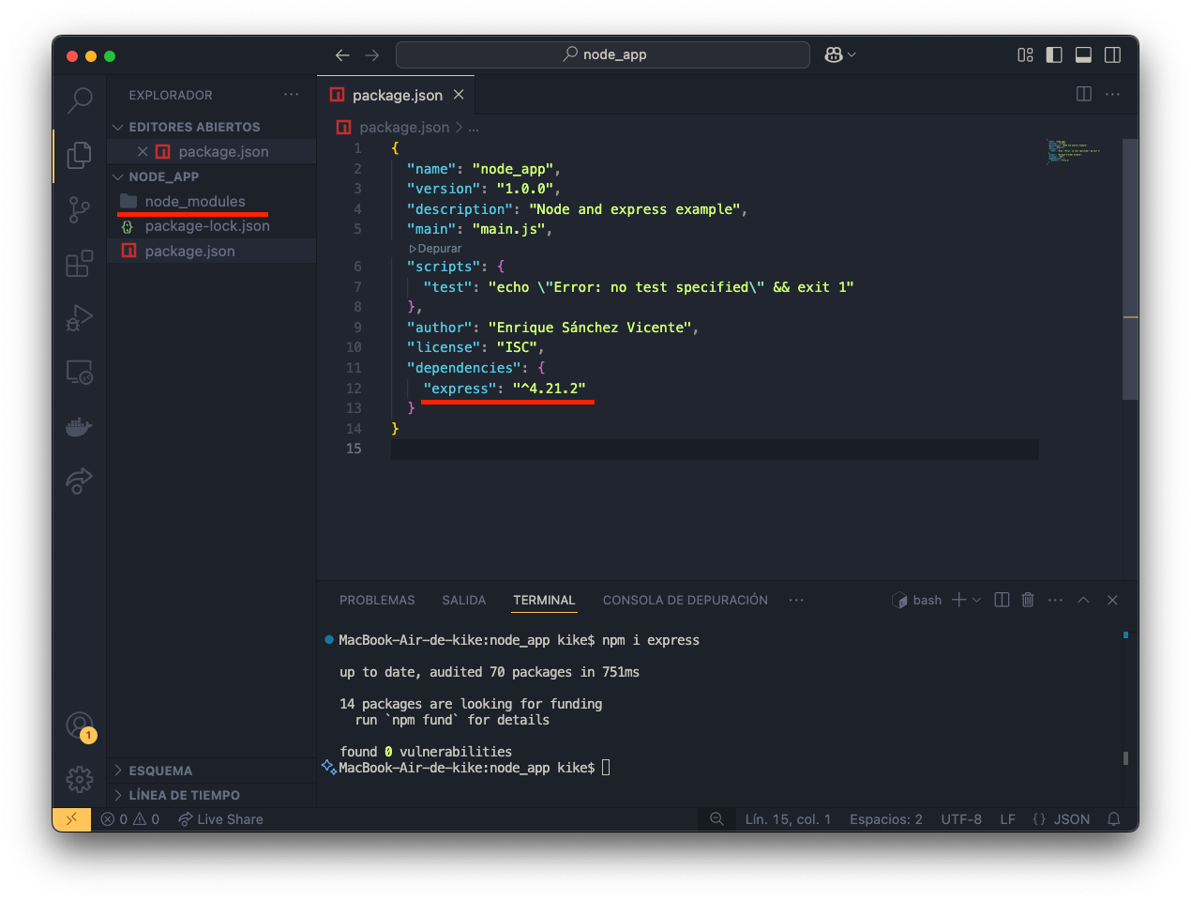
Task: Change file encoding UTF-8
Action: pyautogui.click(x=961, y=819)
